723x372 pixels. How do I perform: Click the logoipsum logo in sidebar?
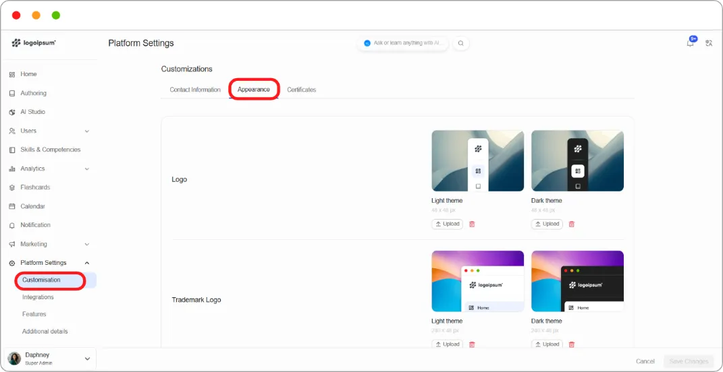(34, 43)
